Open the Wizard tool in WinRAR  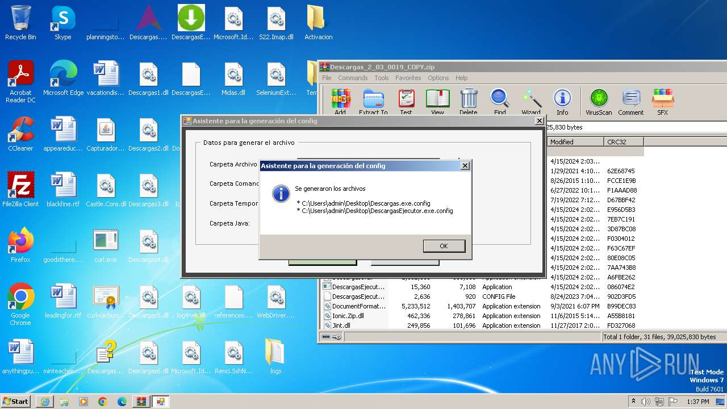point(531,102)
